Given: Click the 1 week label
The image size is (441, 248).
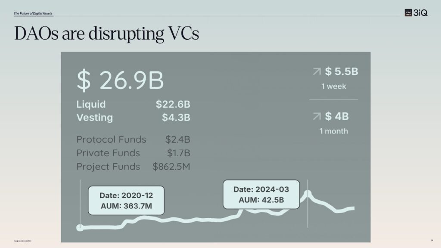Looking at the screenshot, I should [x=334, y=86].
